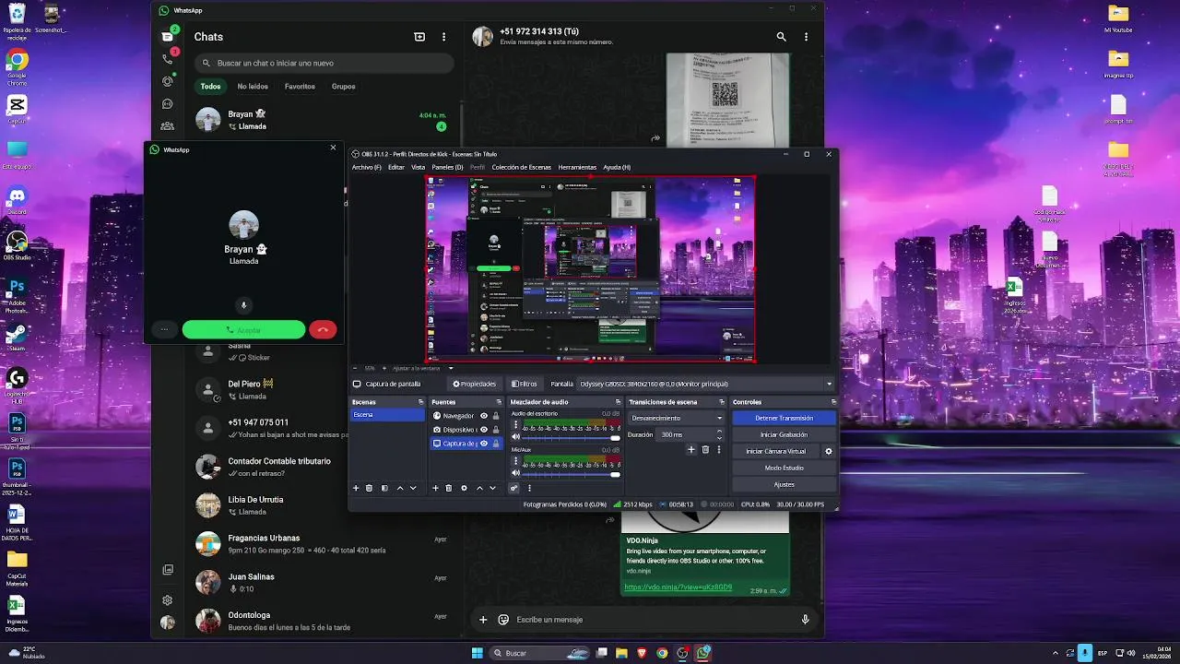Expand Pantalla monitor dropdown in OBS

(x=829, y=384)
